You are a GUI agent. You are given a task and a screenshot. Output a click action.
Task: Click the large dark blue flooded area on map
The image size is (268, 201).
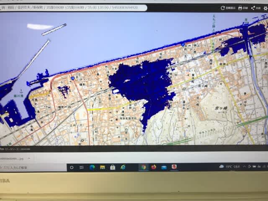[142, 82]
